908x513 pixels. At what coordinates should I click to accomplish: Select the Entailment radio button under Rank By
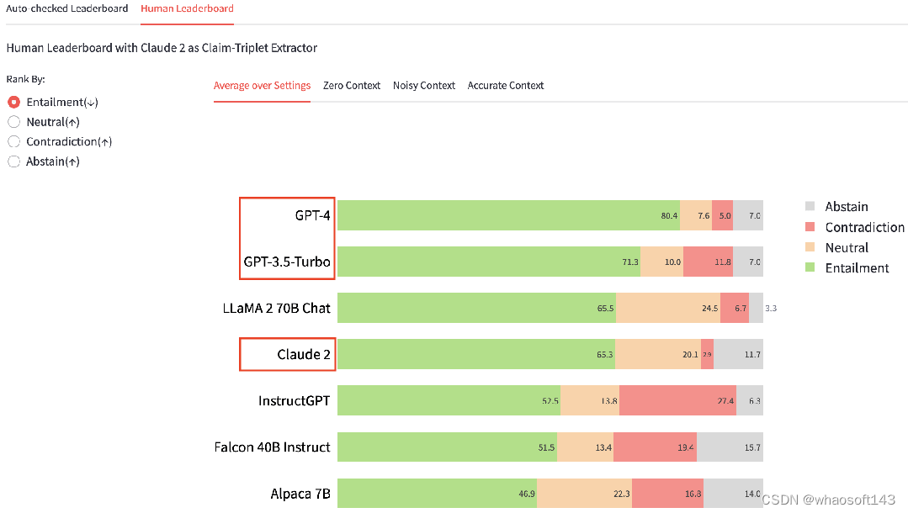(x=13, y=102)
